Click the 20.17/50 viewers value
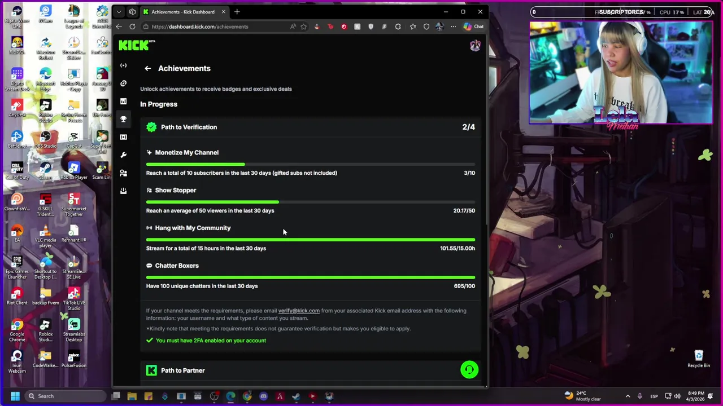The image size is (723, 406). pyautogui.click(x=464, y=210)
